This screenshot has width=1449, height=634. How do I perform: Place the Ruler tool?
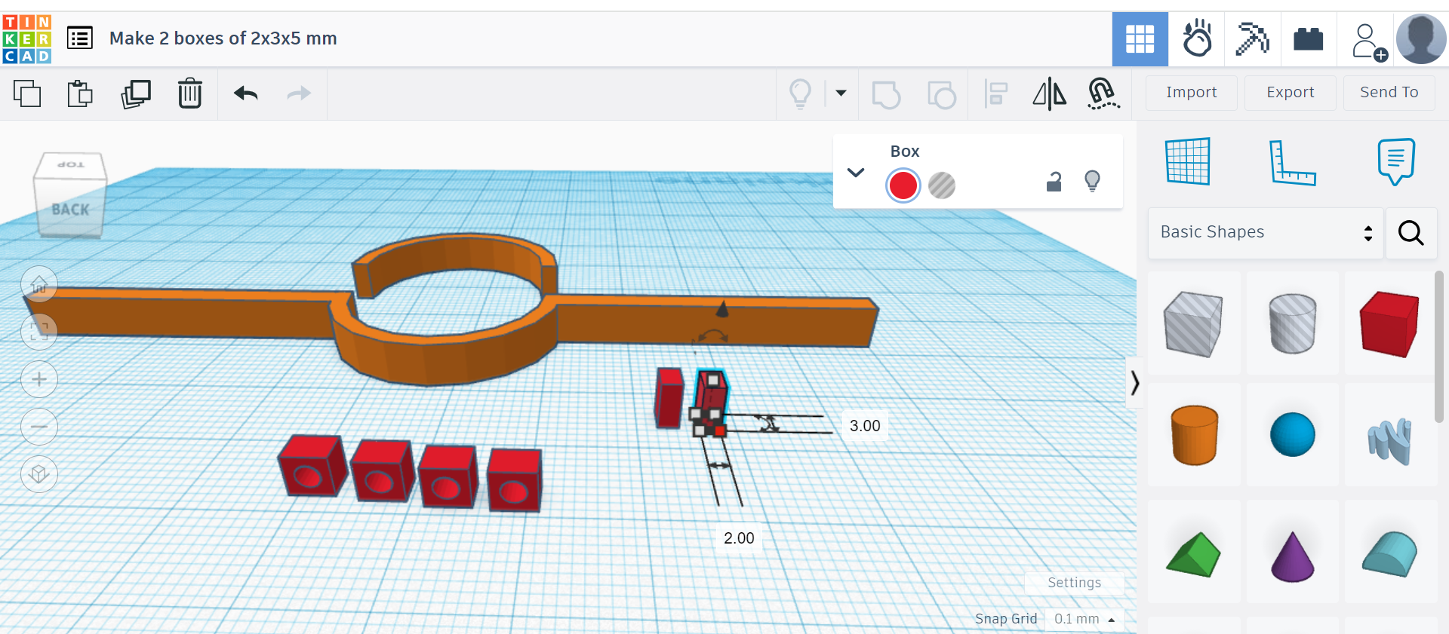pos(1292,162)
